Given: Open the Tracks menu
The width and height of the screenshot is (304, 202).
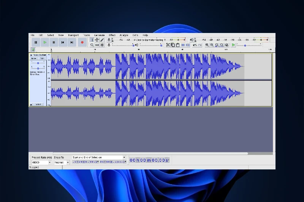Looking at the screenshot, I should pyautogui.click(x=87, y=35).
